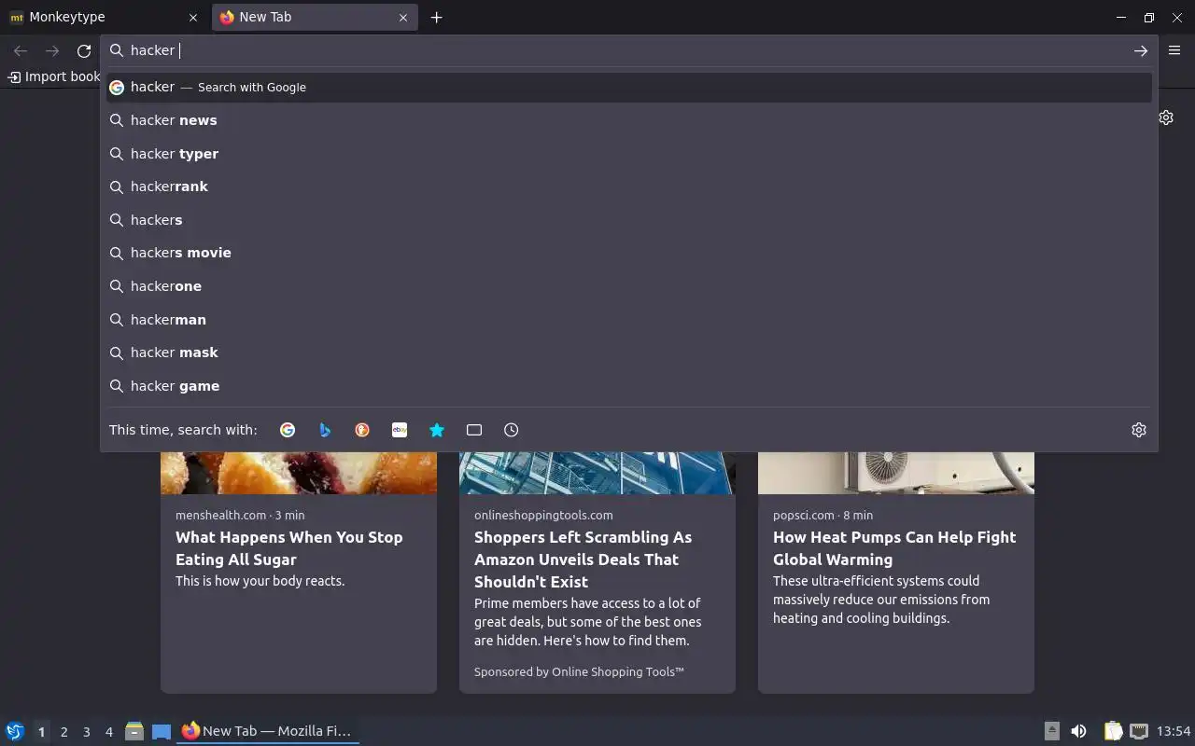Image resolution: width=1195 pixels, height=746 pixels.
Task: Switch to the Monkeytype tab
Action: point(105,17)
